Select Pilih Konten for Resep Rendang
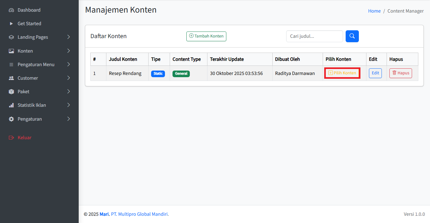The image size is (430, 223). click(342, 73)
